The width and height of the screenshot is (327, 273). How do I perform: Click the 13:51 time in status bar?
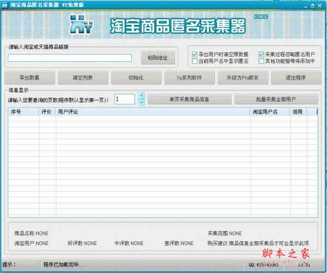[x=304, y=265]
